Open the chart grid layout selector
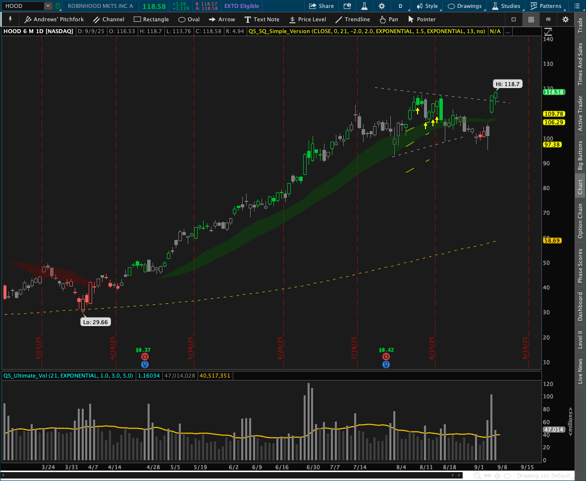Viewport: 586px width, 481px height. [x=531, y=19]
